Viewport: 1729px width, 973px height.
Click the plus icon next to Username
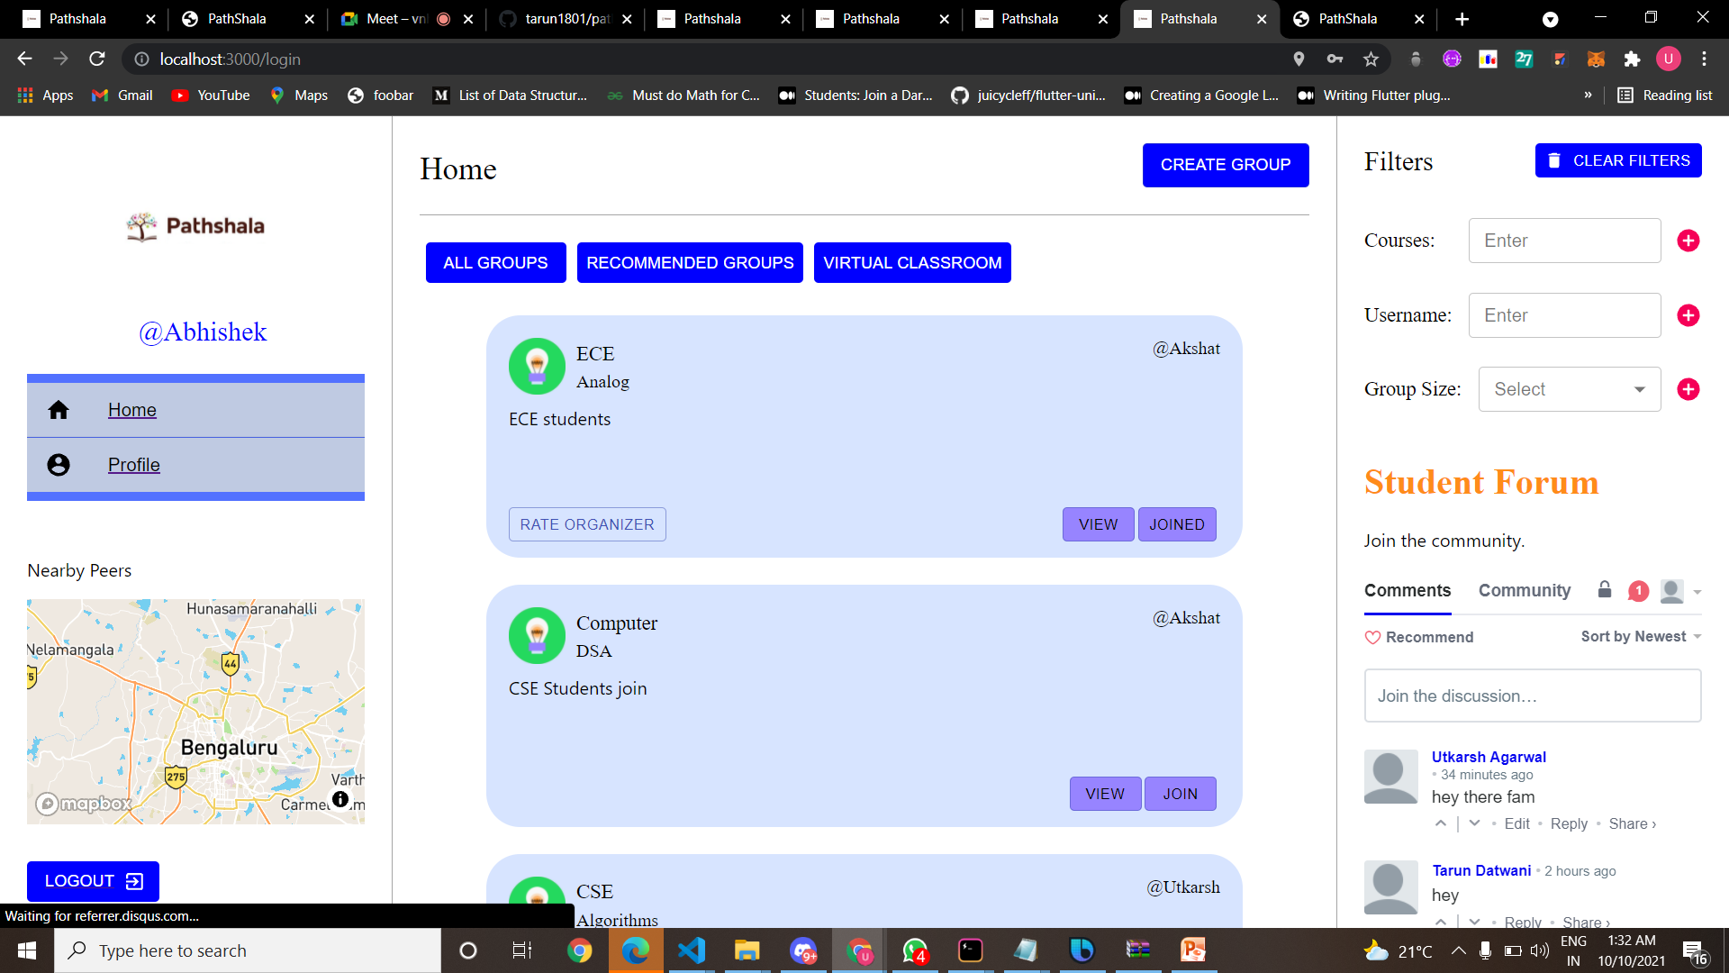pos(1688,315)
